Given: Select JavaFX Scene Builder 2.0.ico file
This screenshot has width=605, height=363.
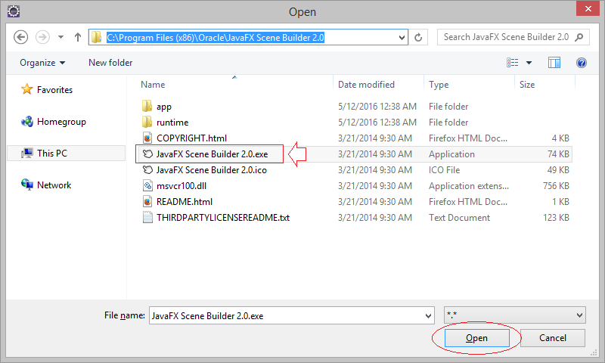Looking at the screenshot, I should pos(212,169).
